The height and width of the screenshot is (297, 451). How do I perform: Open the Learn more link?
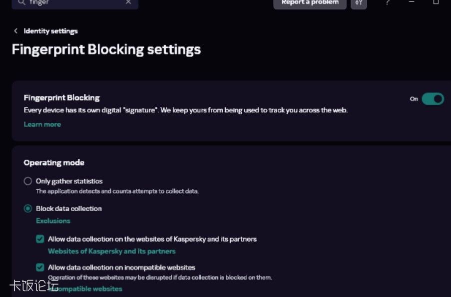pyautogui.click(x=42, y=124)
